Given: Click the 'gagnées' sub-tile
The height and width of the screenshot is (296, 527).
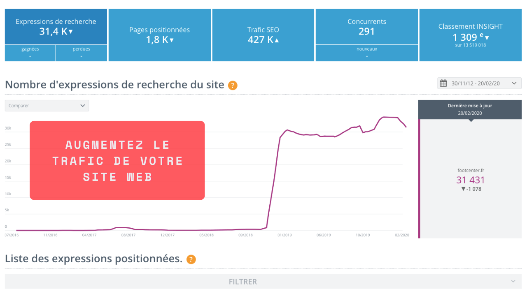Looking at the screenshot, I should tap(30, 53).
